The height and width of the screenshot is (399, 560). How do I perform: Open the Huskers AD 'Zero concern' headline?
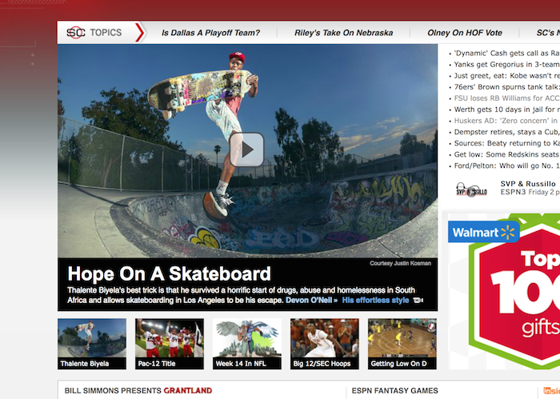(506, 121)
